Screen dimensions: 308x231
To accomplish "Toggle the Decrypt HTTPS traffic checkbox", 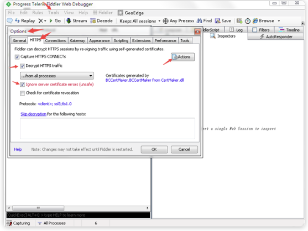I will (x=22, y=66).
